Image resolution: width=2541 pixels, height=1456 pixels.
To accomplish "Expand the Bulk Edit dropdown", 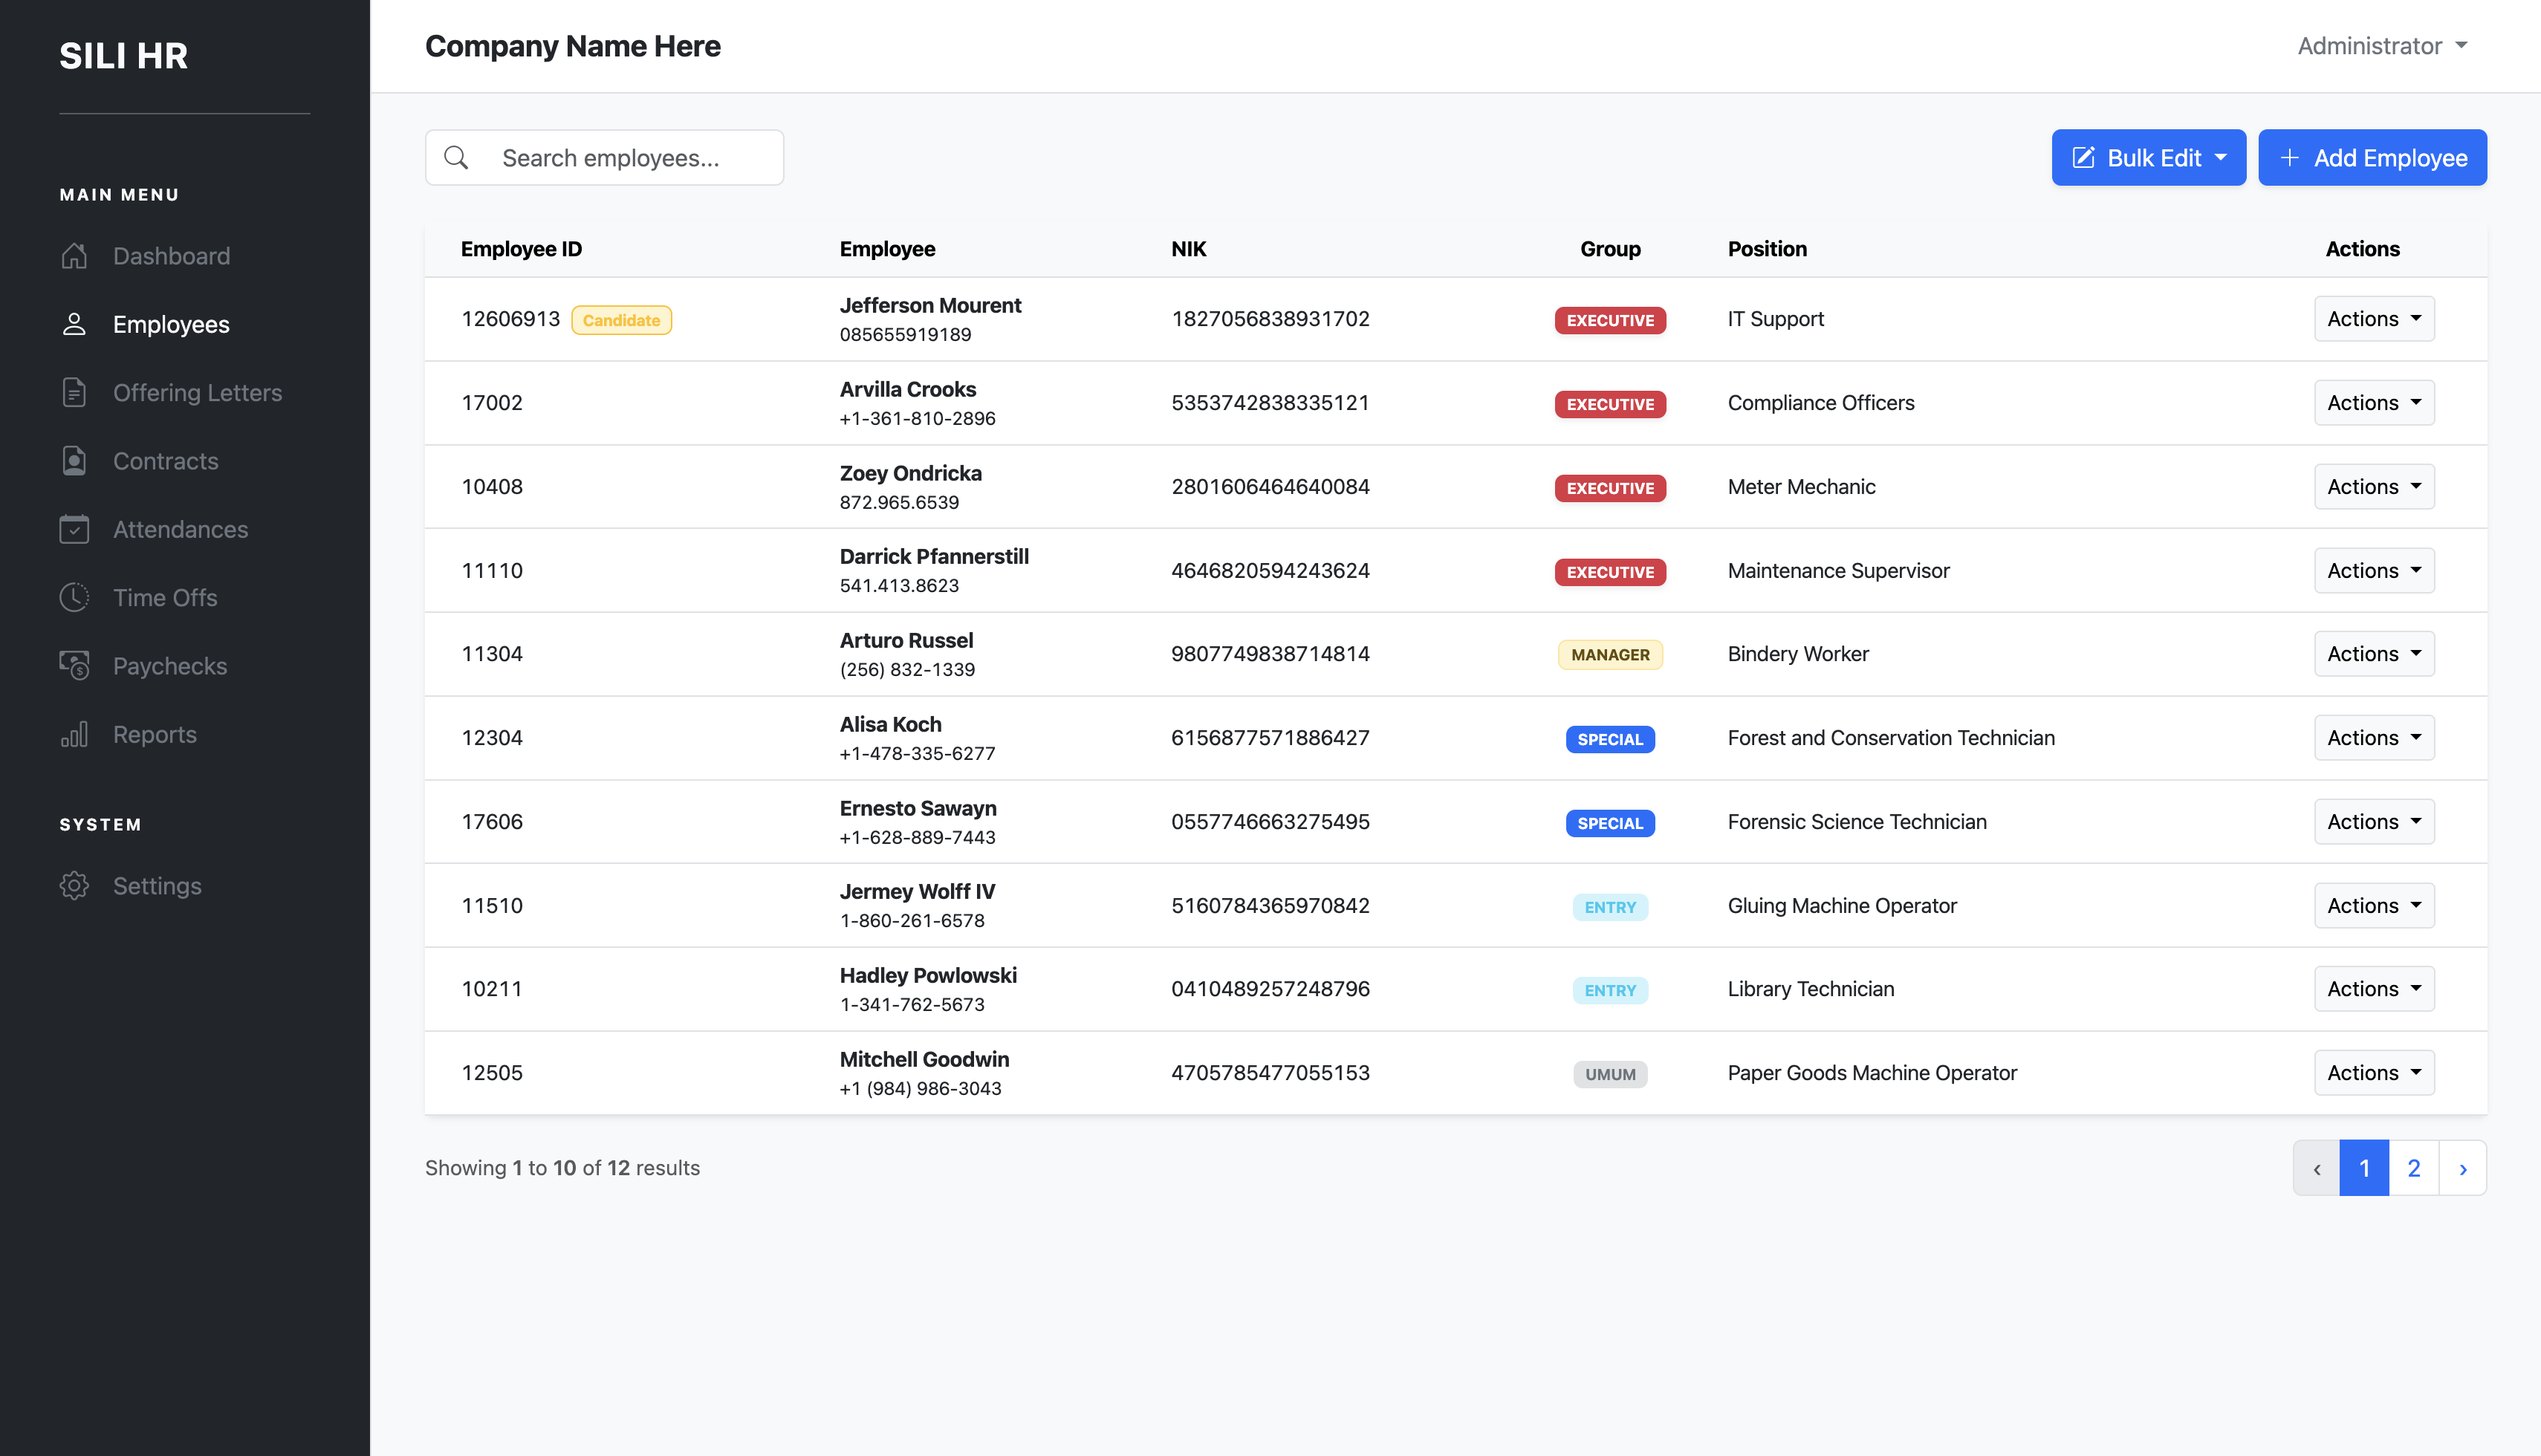I will (2148, 158).
